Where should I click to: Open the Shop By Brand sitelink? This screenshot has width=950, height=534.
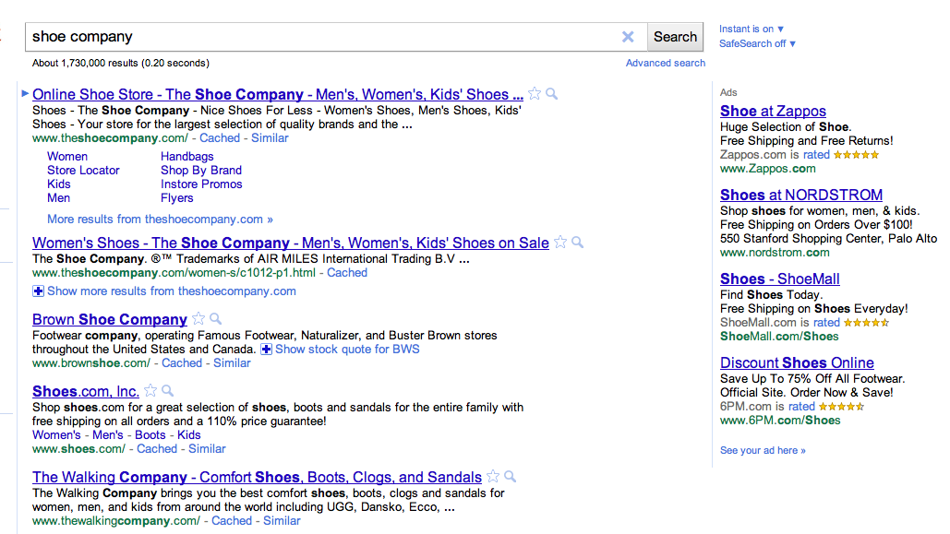coord(201,170)
